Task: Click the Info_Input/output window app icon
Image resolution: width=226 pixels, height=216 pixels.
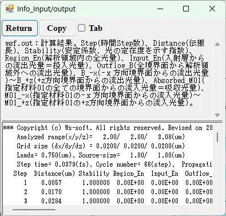Action: [9, 9]
